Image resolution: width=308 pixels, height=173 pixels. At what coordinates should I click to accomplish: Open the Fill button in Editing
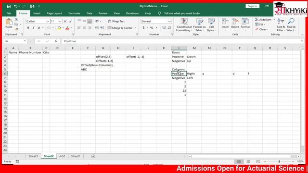point(260,25)
